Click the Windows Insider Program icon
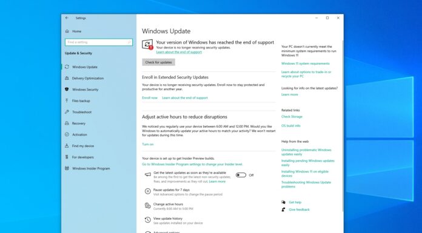This screenshot has height=233, width=422. [67, 168]
